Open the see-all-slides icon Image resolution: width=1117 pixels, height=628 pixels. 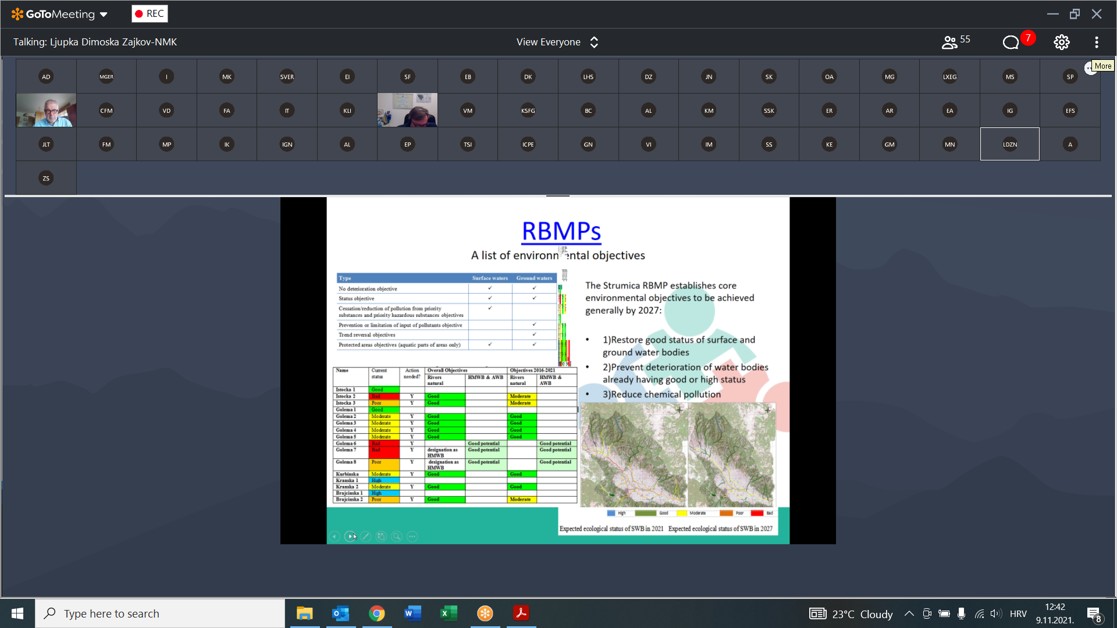(x=381, y=537)
